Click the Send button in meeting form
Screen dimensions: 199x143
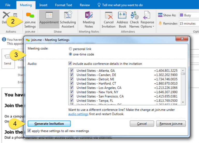coord(8,59)
